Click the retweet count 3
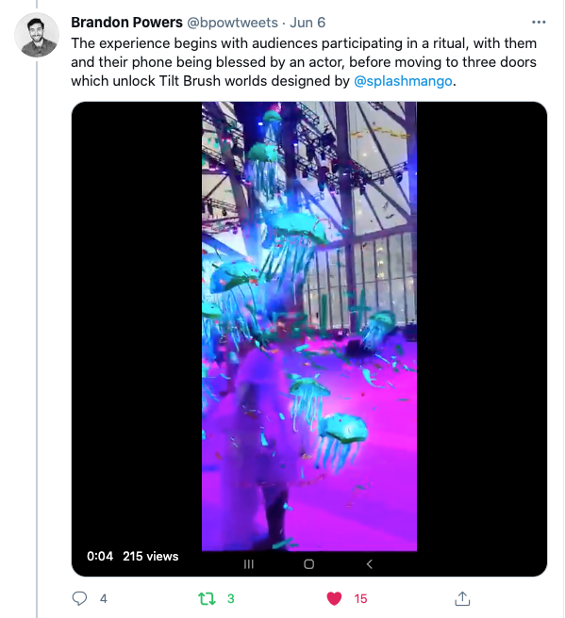This screenshot has width=565, height=618. coord(231,599)
